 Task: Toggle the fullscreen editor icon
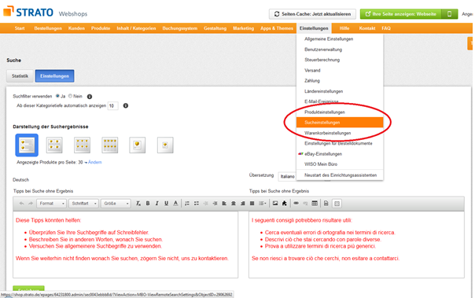coord(337,204)
